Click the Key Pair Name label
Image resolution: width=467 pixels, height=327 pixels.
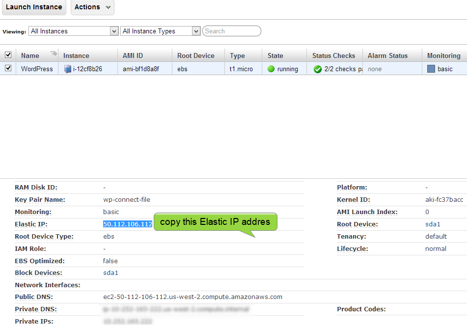pos(40,200)
